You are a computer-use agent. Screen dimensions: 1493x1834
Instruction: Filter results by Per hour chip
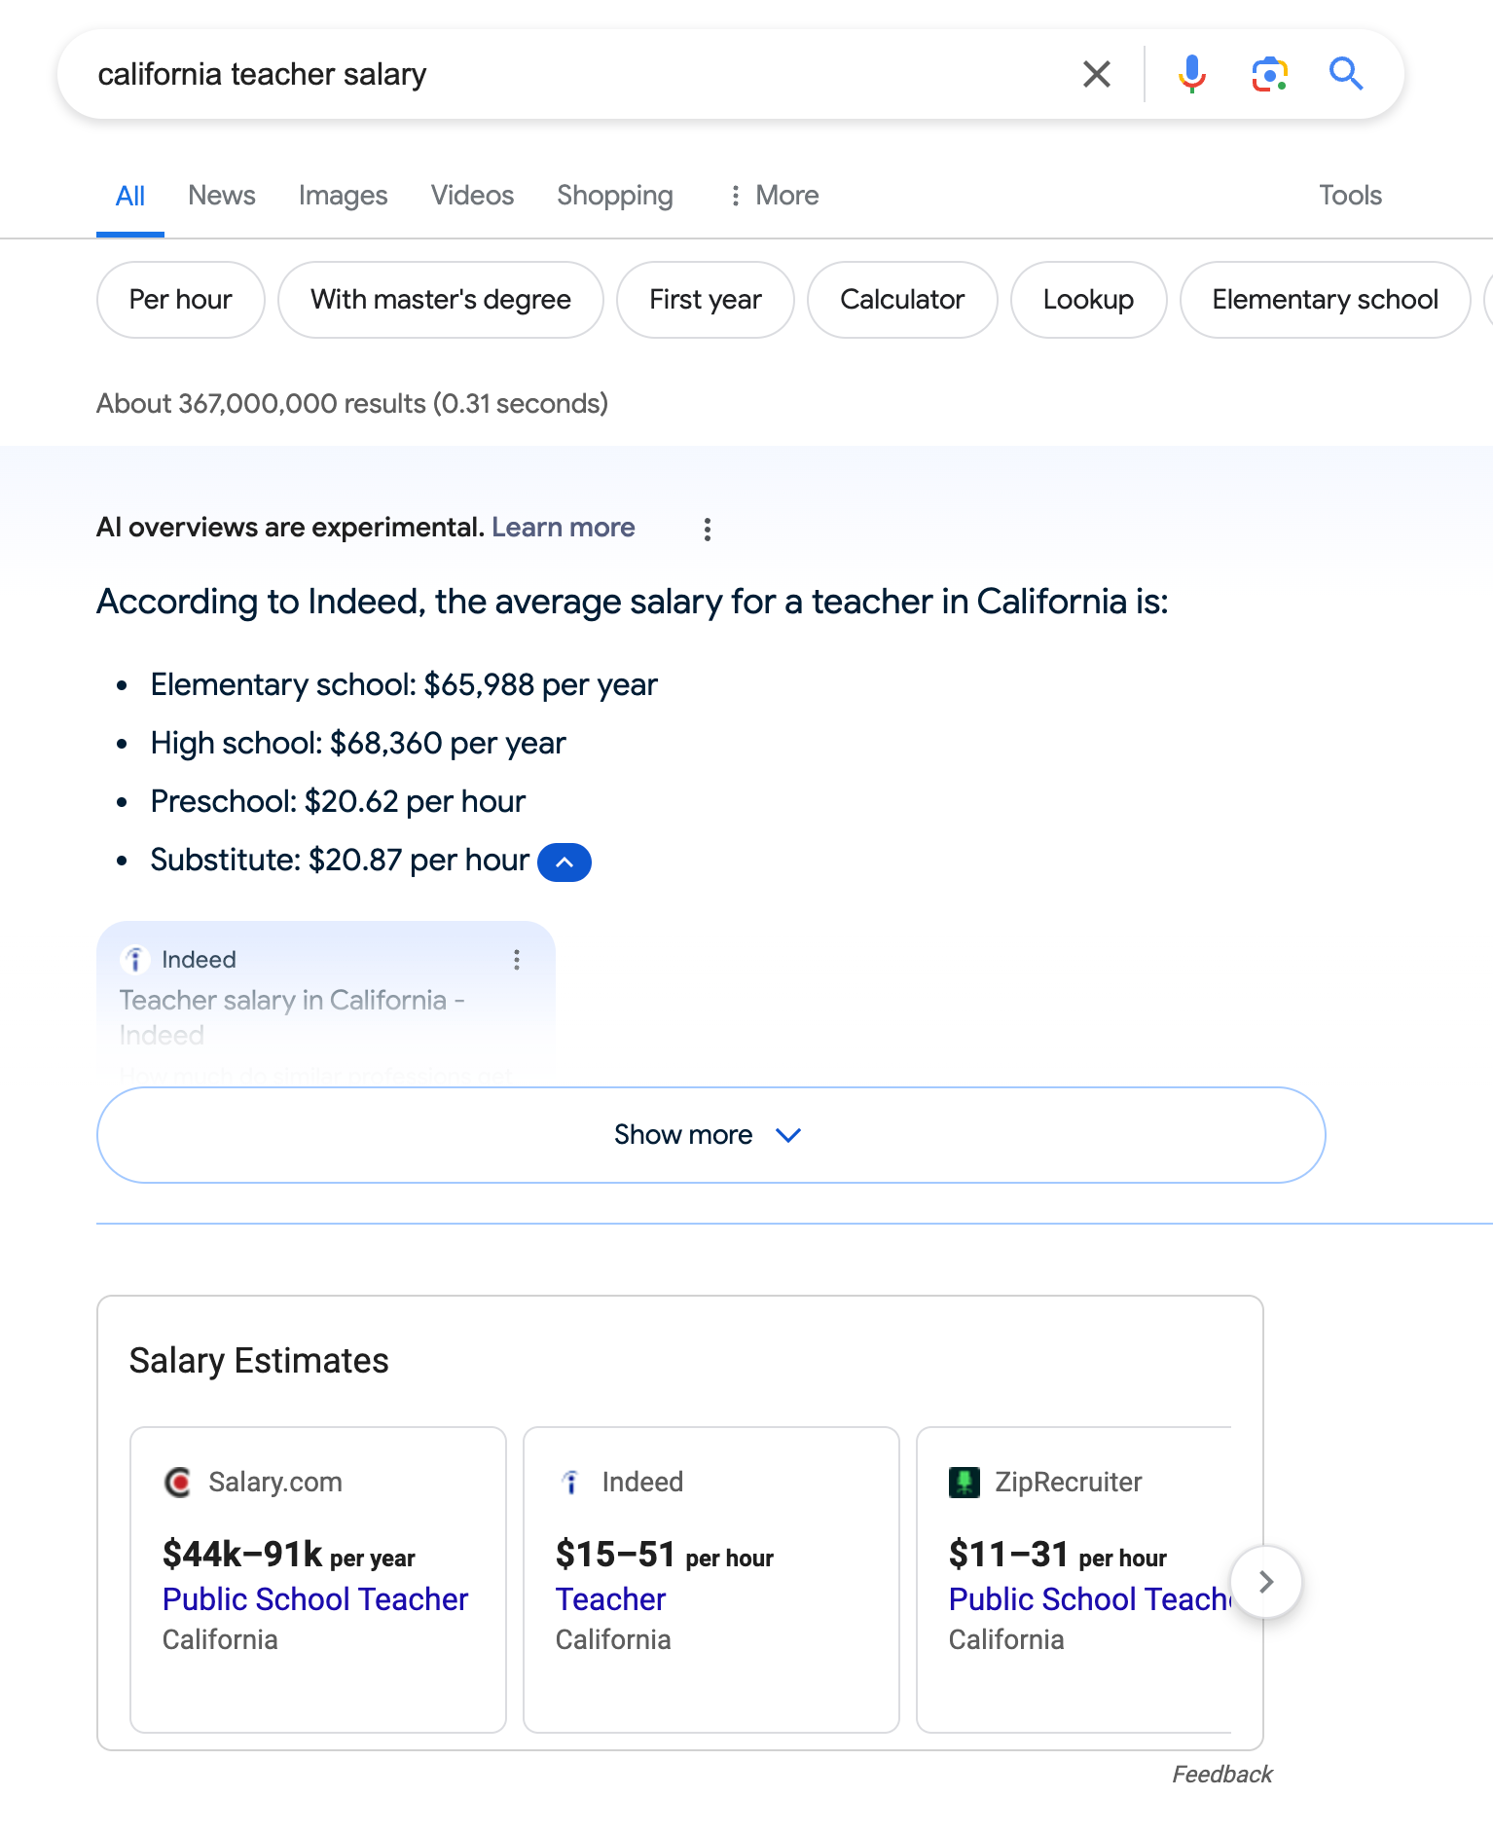pos(181,300)
